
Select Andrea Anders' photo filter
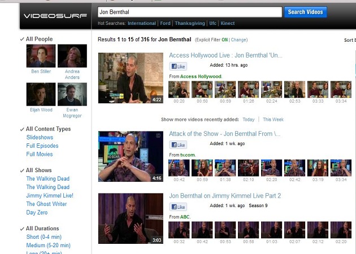[72, 56]
